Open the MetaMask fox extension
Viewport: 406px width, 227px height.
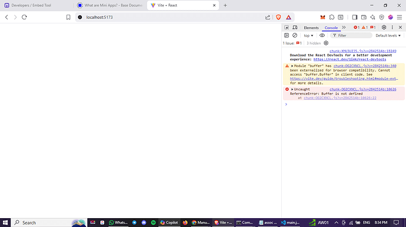322,17
